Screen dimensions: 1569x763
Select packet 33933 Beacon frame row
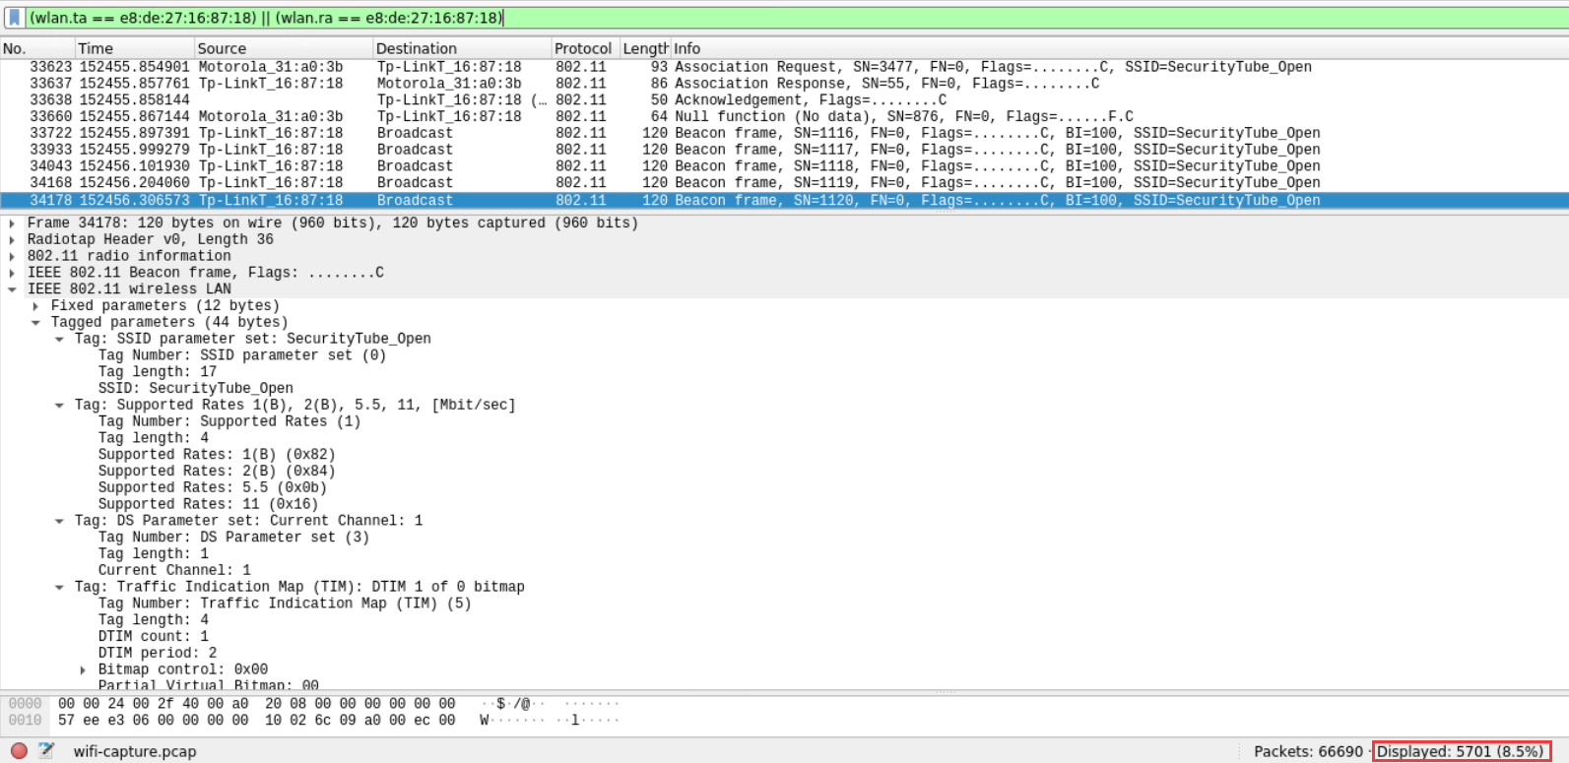784,150
